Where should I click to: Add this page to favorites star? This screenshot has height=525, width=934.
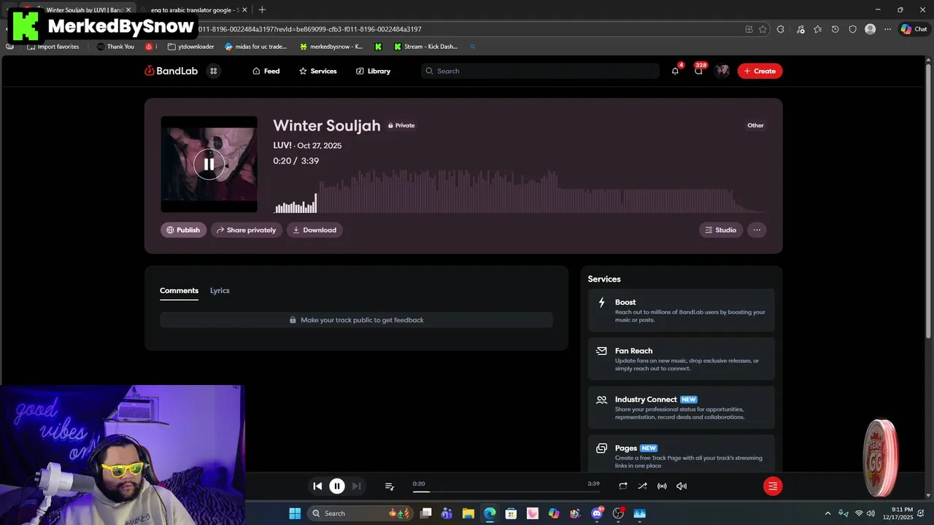tap(763, 29)
